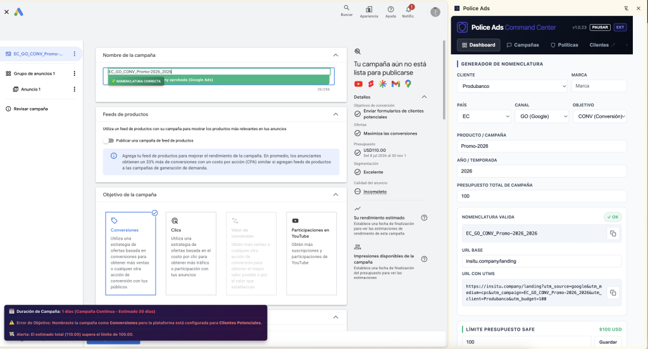Click the 'Maximiza las conversiones' detail text

coord(390,133)
